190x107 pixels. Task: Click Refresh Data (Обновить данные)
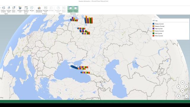click(x=26, y=9)
